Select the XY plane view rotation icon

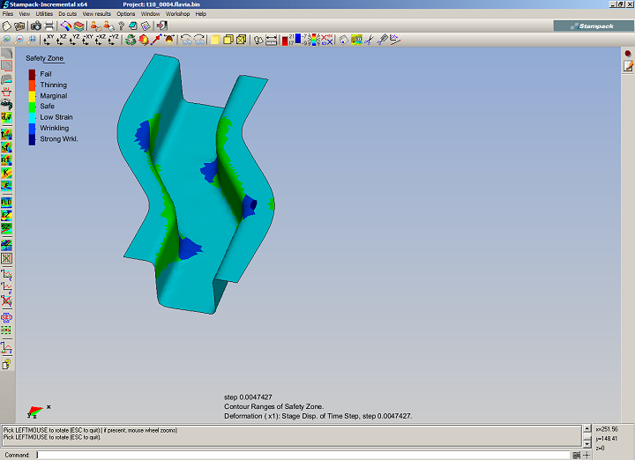click(x=48, y=40)
